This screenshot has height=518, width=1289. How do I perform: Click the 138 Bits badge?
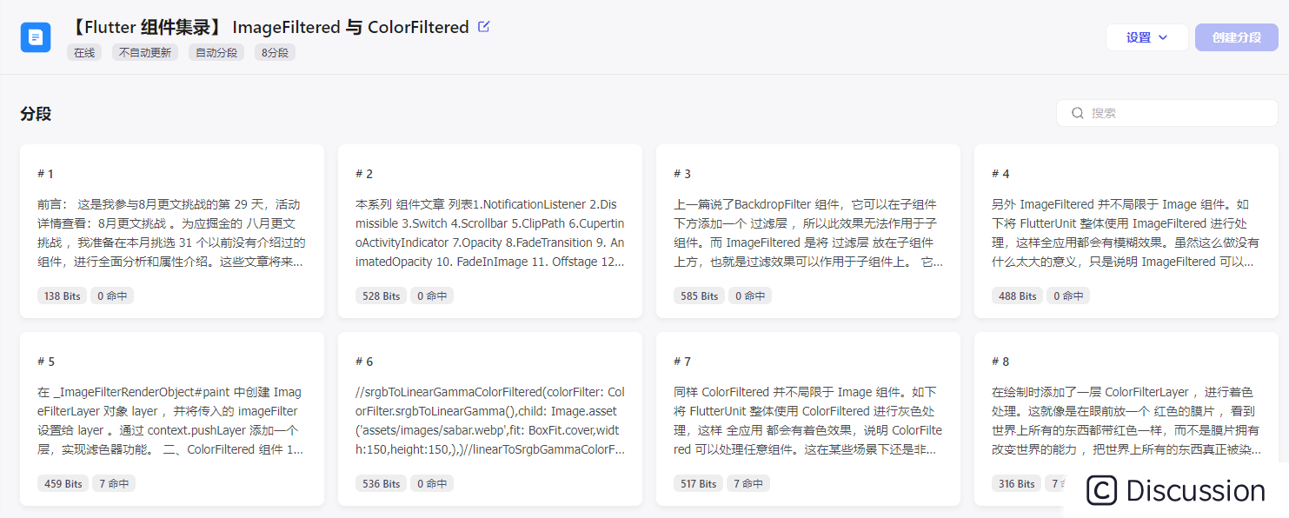62,296
